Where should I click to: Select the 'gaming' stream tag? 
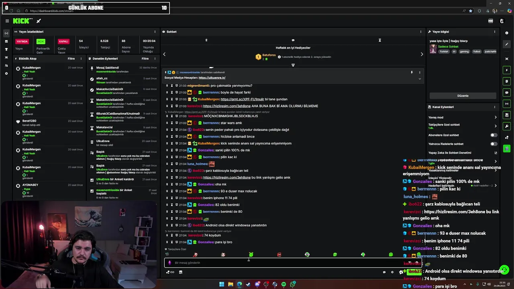coord(464,51)
